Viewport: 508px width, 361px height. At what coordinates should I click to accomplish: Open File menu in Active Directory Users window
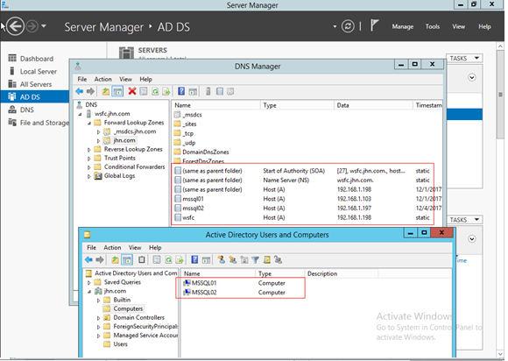[92, 248]
